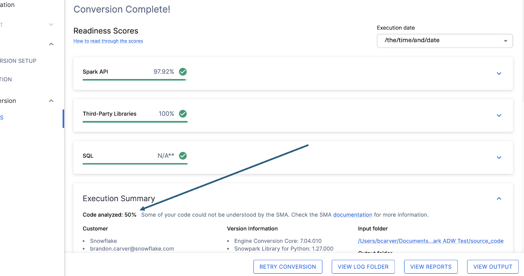
Task: Click the SQL score label
Action: tap(88, 156)
